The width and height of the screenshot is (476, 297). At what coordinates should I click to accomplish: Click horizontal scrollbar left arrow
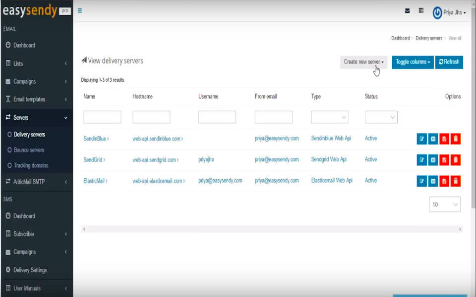coord(84,229)
